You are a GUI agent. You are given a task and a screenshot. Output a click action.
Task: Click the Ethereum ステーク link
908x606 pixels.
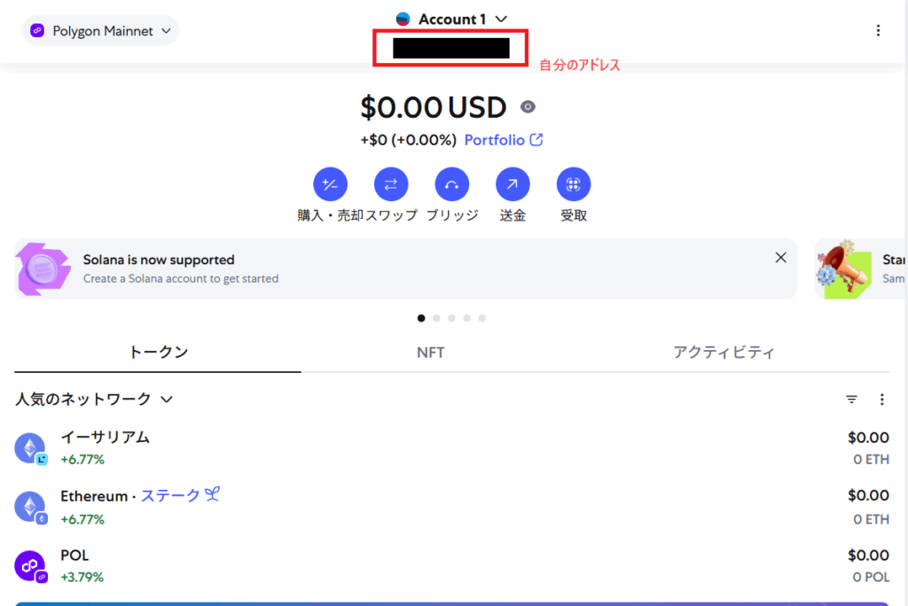click(x=180, y=495)
